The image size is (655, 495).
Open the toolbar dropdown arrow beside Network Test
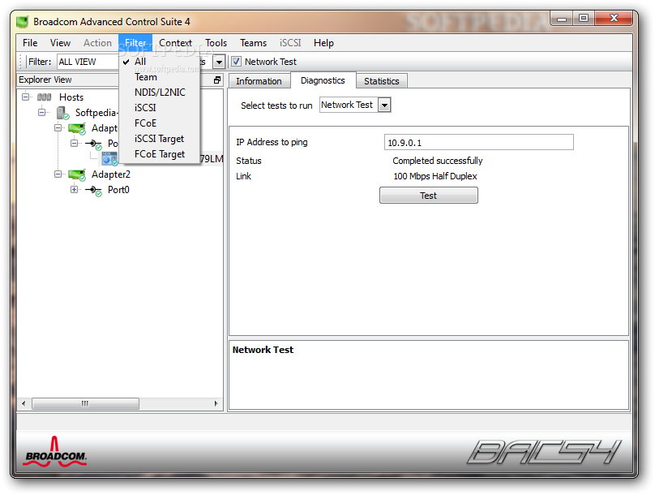219,62
